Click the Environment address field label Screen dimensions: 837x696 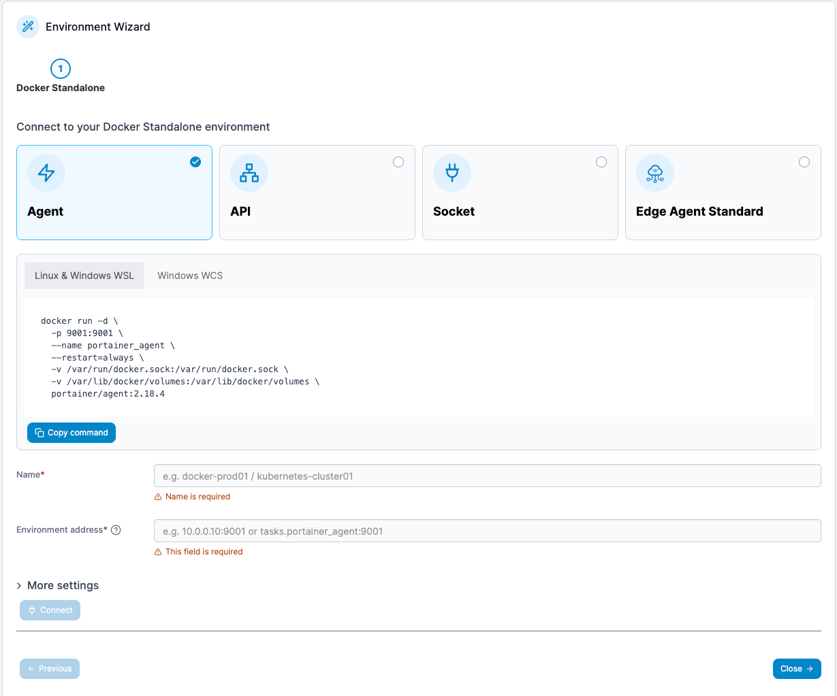tap(62, 530)
